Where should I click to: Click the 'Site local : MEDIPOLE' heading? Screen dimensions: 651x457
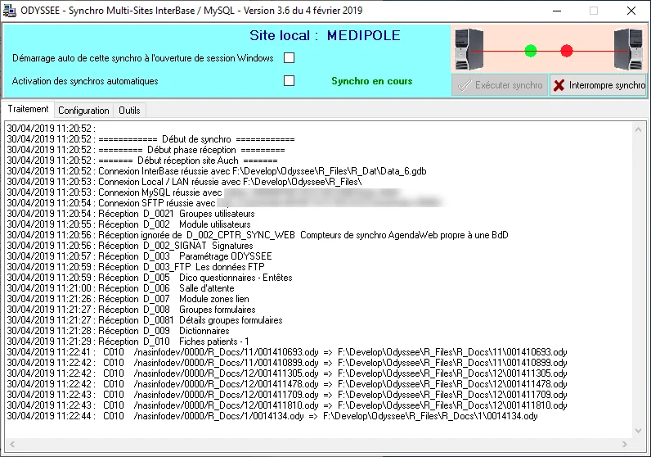coord(325,35)
